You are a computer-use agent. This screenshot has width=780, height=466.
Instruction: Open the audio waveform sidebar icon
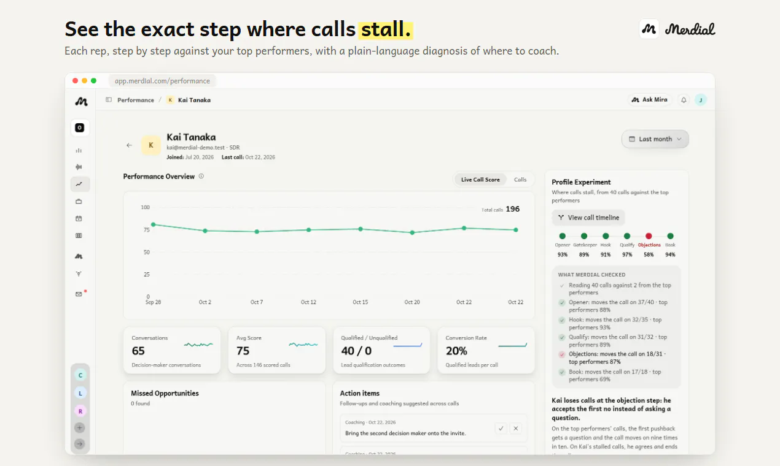[79, 167]
